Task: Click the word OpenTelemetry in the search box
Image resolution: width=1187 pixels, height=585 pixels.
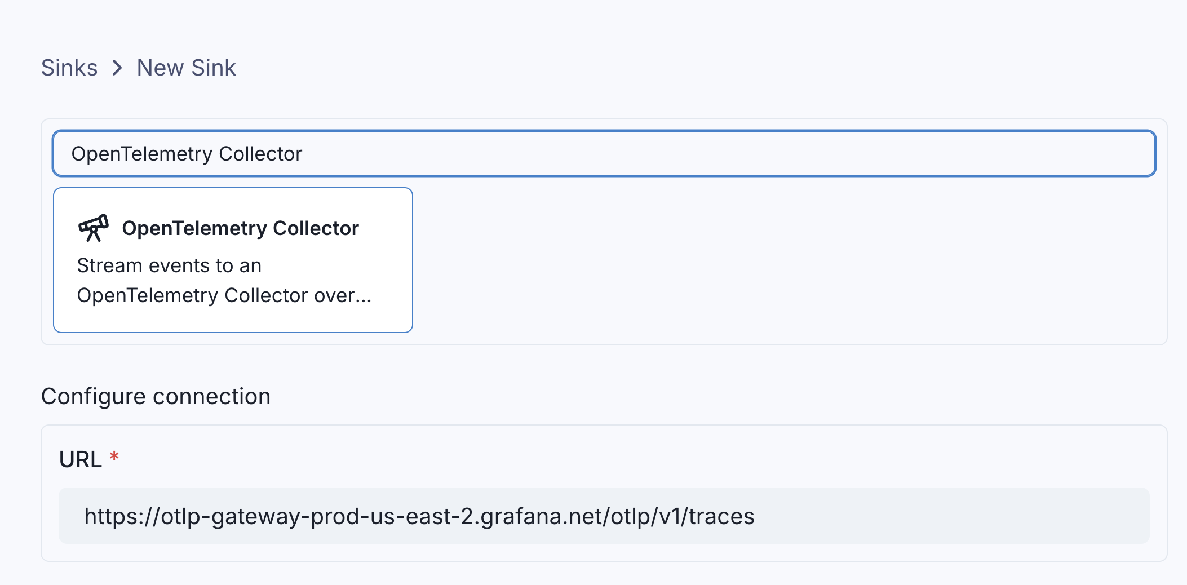Action: coord(141,154)
